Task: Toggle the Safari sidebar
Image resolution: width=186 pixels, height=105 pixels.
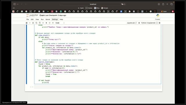Action: [15, 4]
